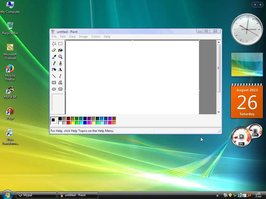Select the brown color swatch

click(114, 118)
